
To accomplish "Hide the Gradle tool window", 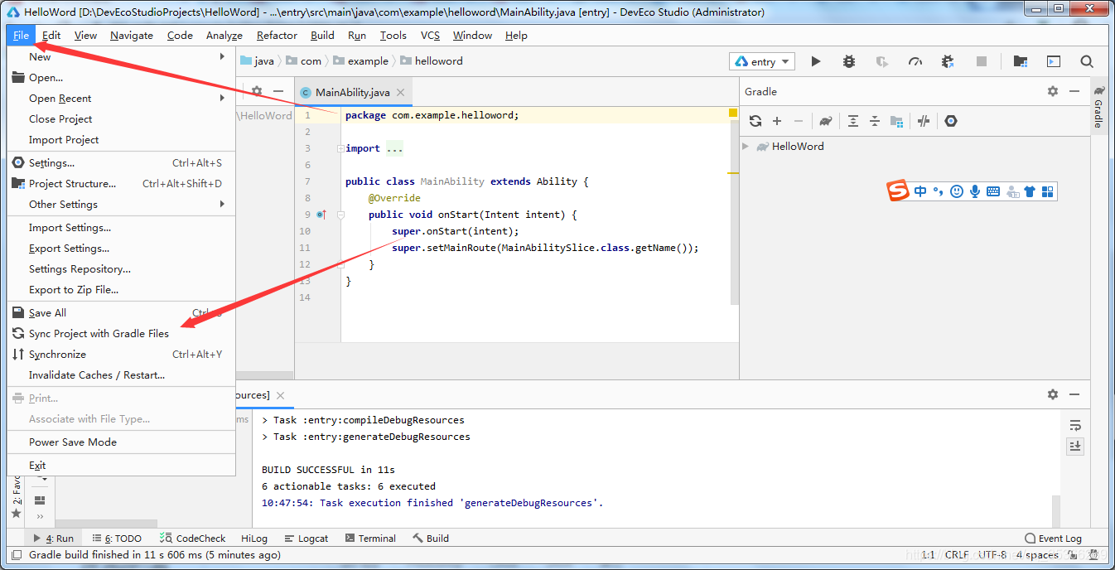I will pyautogui.click(x=1074, y=91).
